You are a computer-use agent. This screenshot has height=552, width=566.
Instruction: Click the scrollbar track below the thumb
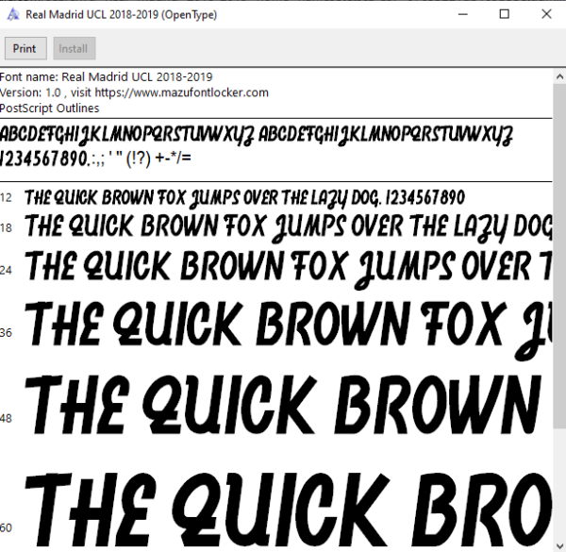559,484
